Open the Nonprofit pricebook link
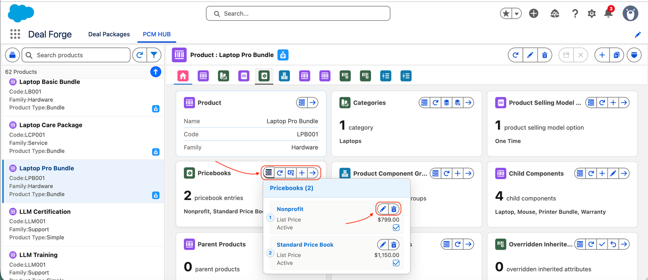 click(x=290, y=209)
